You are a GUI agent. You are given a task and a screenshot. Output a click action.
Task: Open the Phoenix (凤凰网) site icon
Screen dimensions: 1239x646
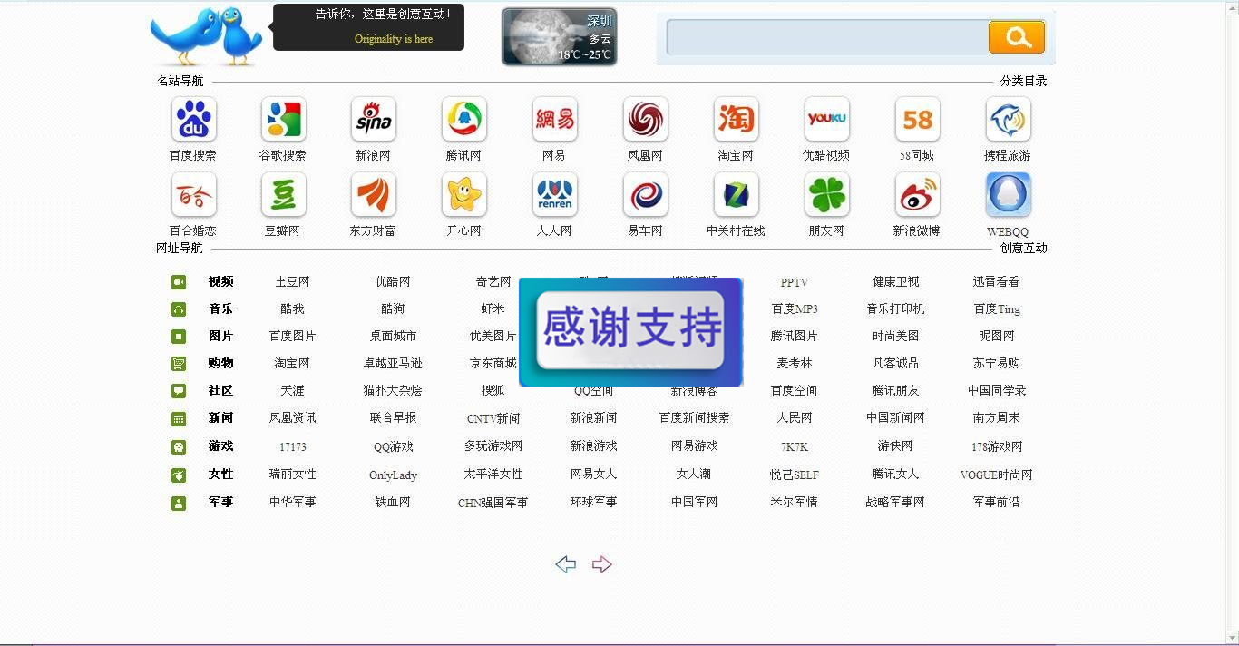click(x=646, y=120)
